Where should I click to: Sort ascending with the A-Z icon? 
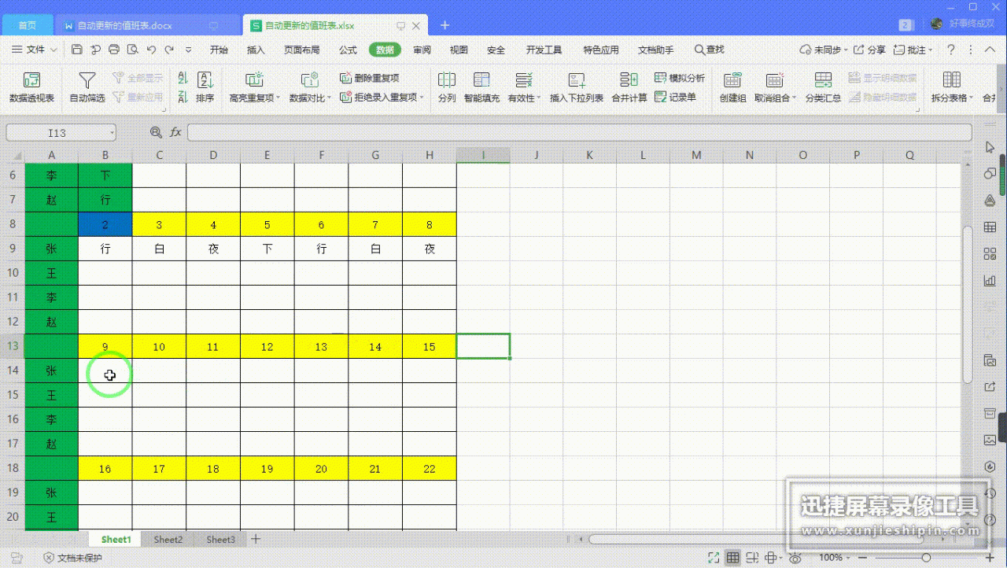pyautogui.click(x=183, y=79)
